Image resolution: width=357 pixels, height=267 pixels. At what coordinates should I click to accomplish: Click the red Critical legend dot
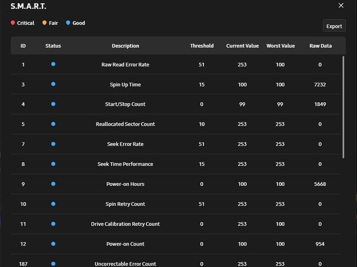click(13, 23)
